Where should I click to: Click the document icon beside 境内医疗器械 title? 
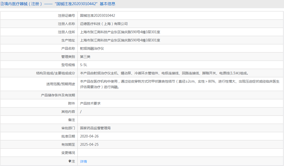2,4
